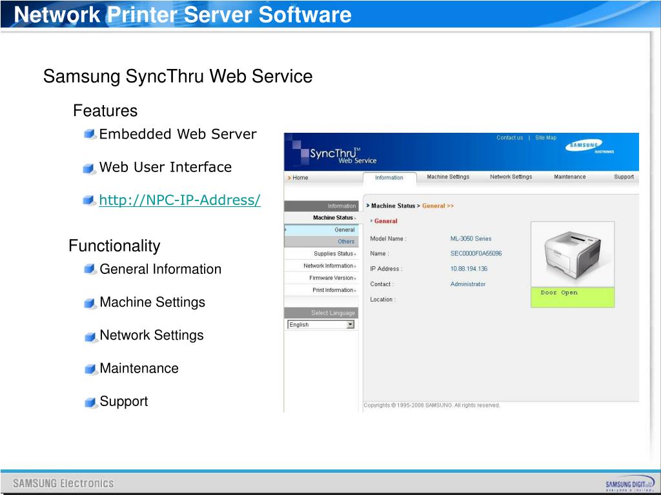Expand the Firmware Version section
The width and height of the screenshot is (661, 495).
pos(321,278)
